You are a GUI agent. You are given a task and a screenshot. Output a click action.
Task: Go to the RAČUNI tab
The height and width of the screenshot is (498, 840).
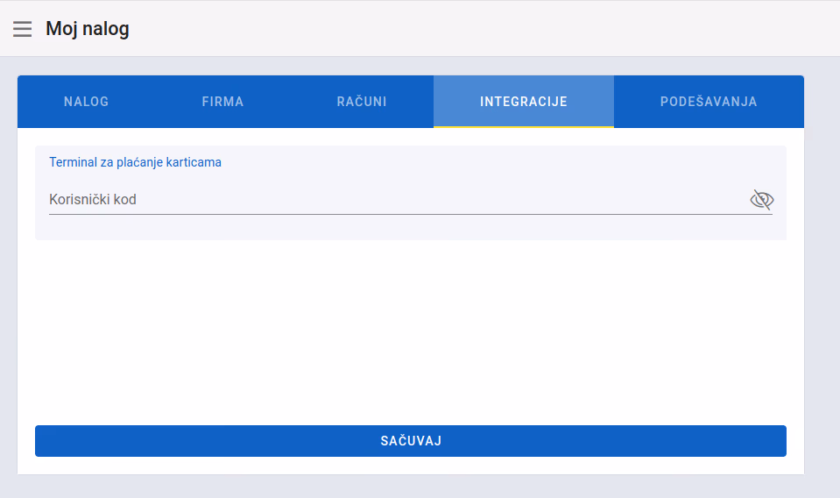coord(362,102)
